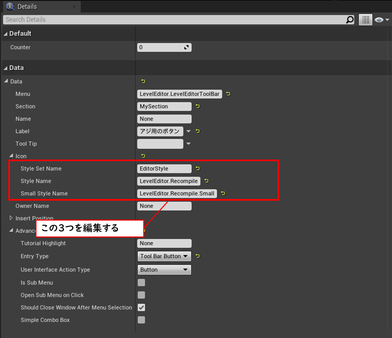The image size is (392, 338).
Task: Collapse the Default category
Action: [6, 34]
